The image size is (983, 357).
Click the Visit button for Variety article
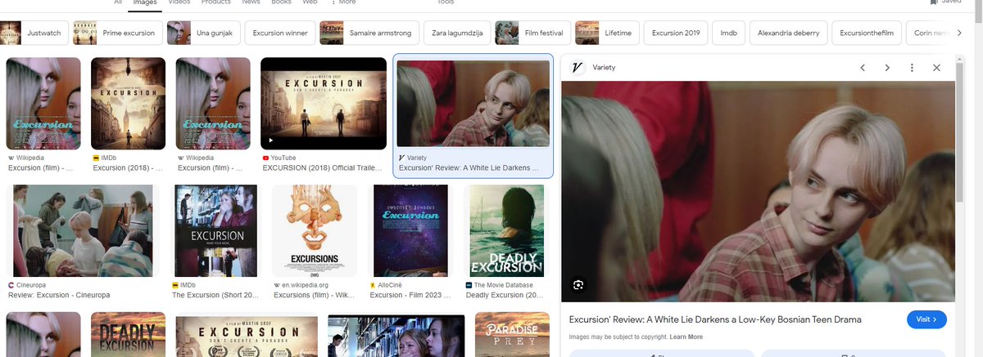click(x=926, y=319)
